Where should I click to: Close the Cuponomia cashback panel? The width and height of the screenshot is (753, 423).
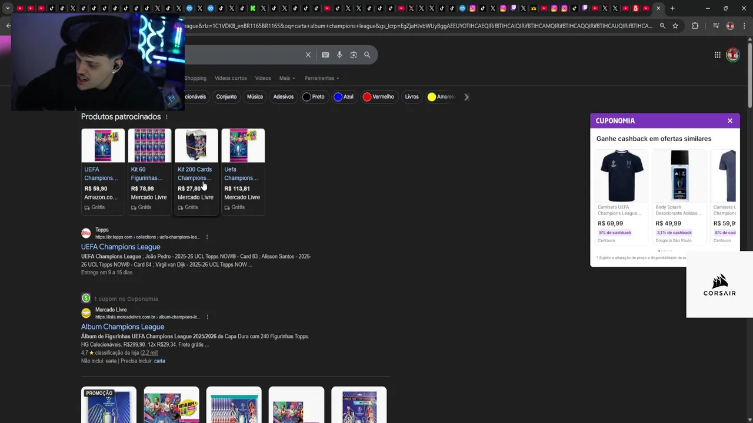pos(730,120)
